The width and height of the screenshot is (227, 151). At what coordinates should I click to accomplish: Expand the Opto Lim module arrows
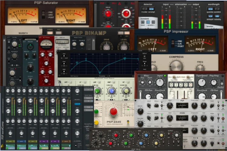56,37
